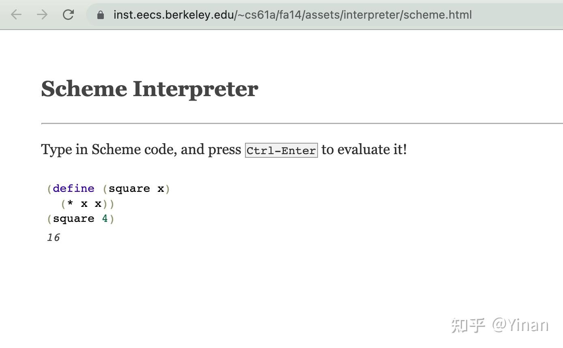Click the number 4 in the code
This screenshot has width=563, height=348.
click(x=105, y=219)
